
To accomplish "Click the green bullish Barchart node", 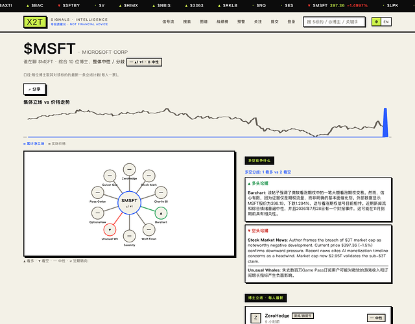I will pyautogui.click(x=161, y=213).
